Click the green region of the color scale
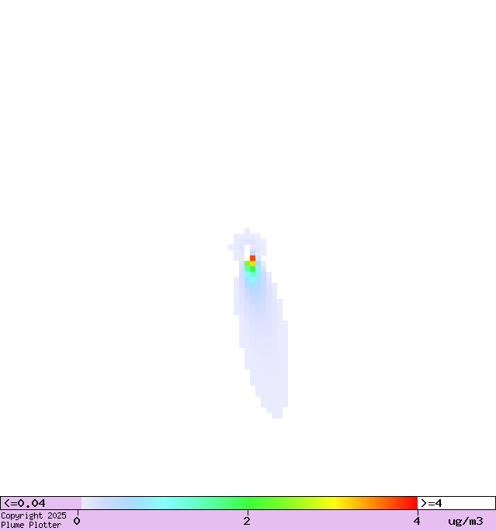Image resolution: width=496 pixels, height=531 pixels. [249, 503]
